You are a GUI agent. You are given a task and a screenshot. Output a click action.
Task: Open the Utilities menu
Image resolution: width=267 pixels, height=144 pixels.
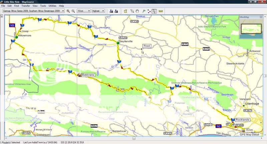[x=52, y=6]
